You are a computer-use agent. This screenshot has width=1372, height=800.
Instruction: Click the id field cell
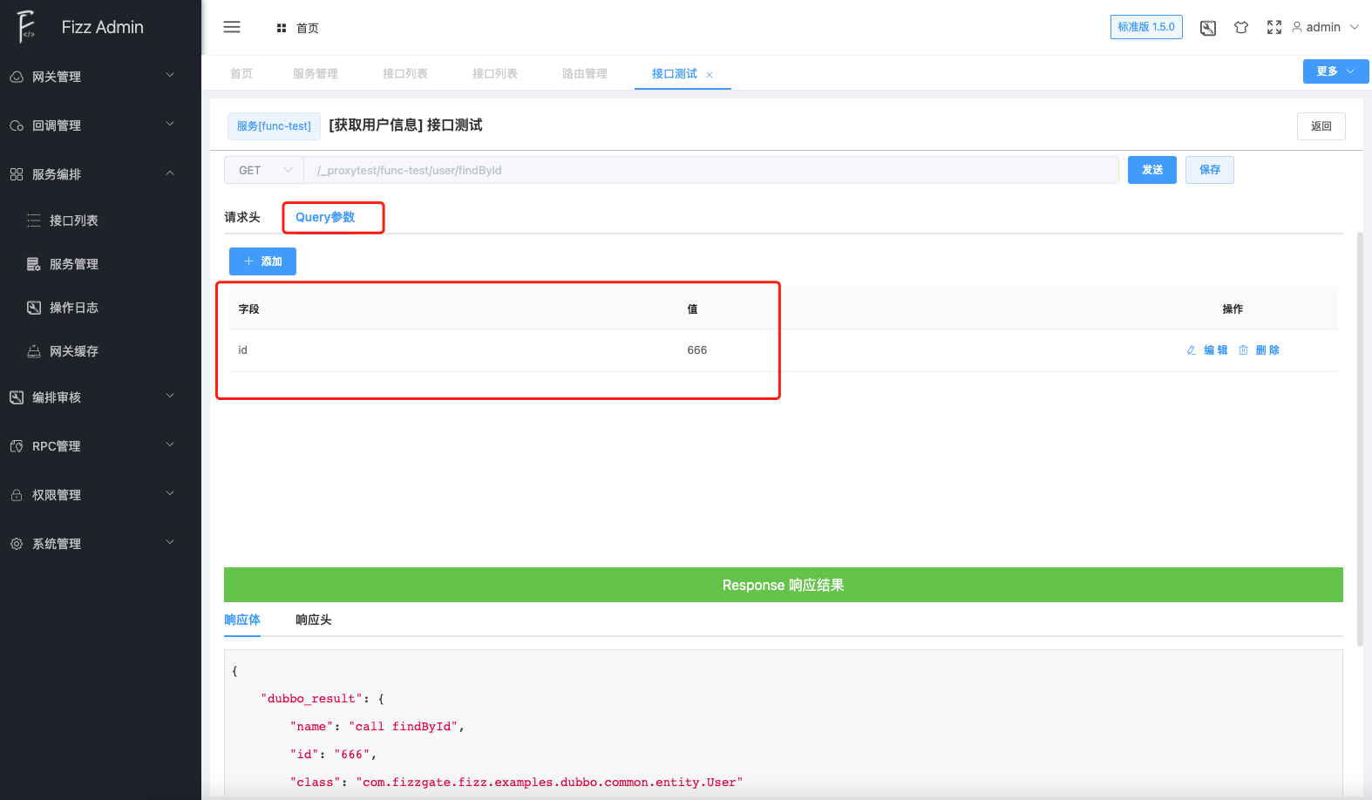[243, 350]
